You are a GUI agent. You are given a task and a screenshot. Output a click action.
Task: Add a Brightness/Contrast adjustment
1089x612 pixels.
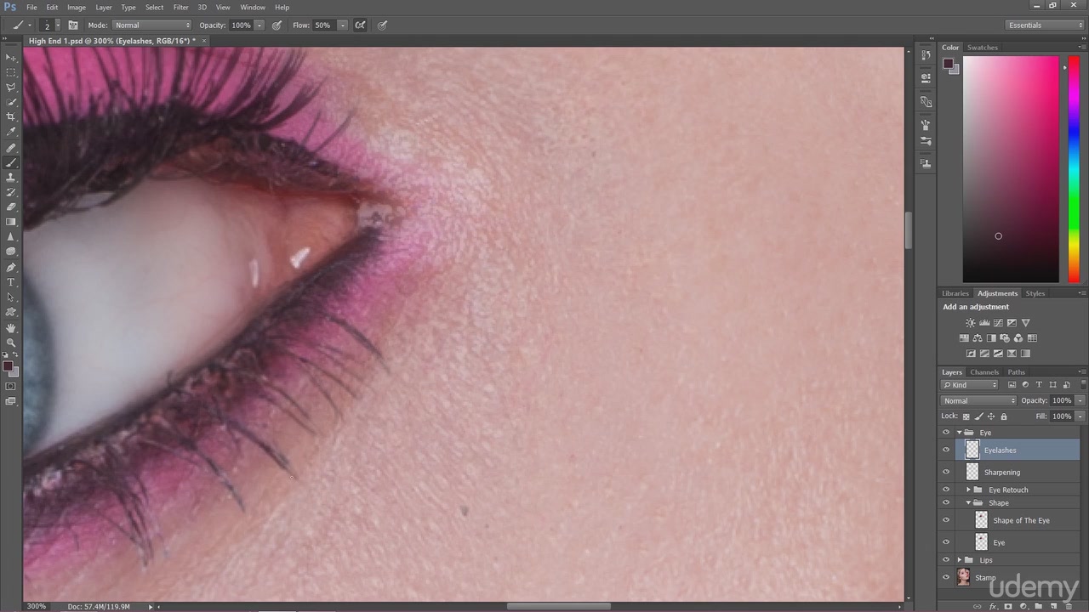tap(970, 323)
